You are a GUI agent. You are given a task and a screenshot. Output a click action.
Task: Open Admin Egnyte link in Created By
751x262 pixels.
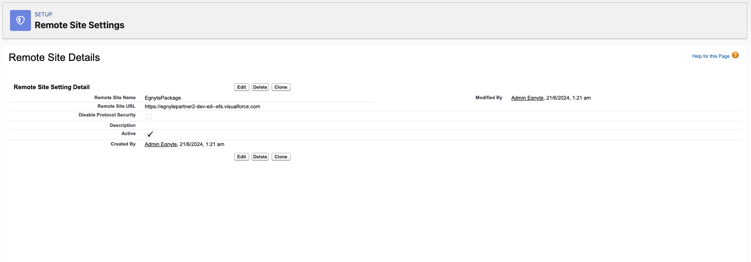(161, 144)
